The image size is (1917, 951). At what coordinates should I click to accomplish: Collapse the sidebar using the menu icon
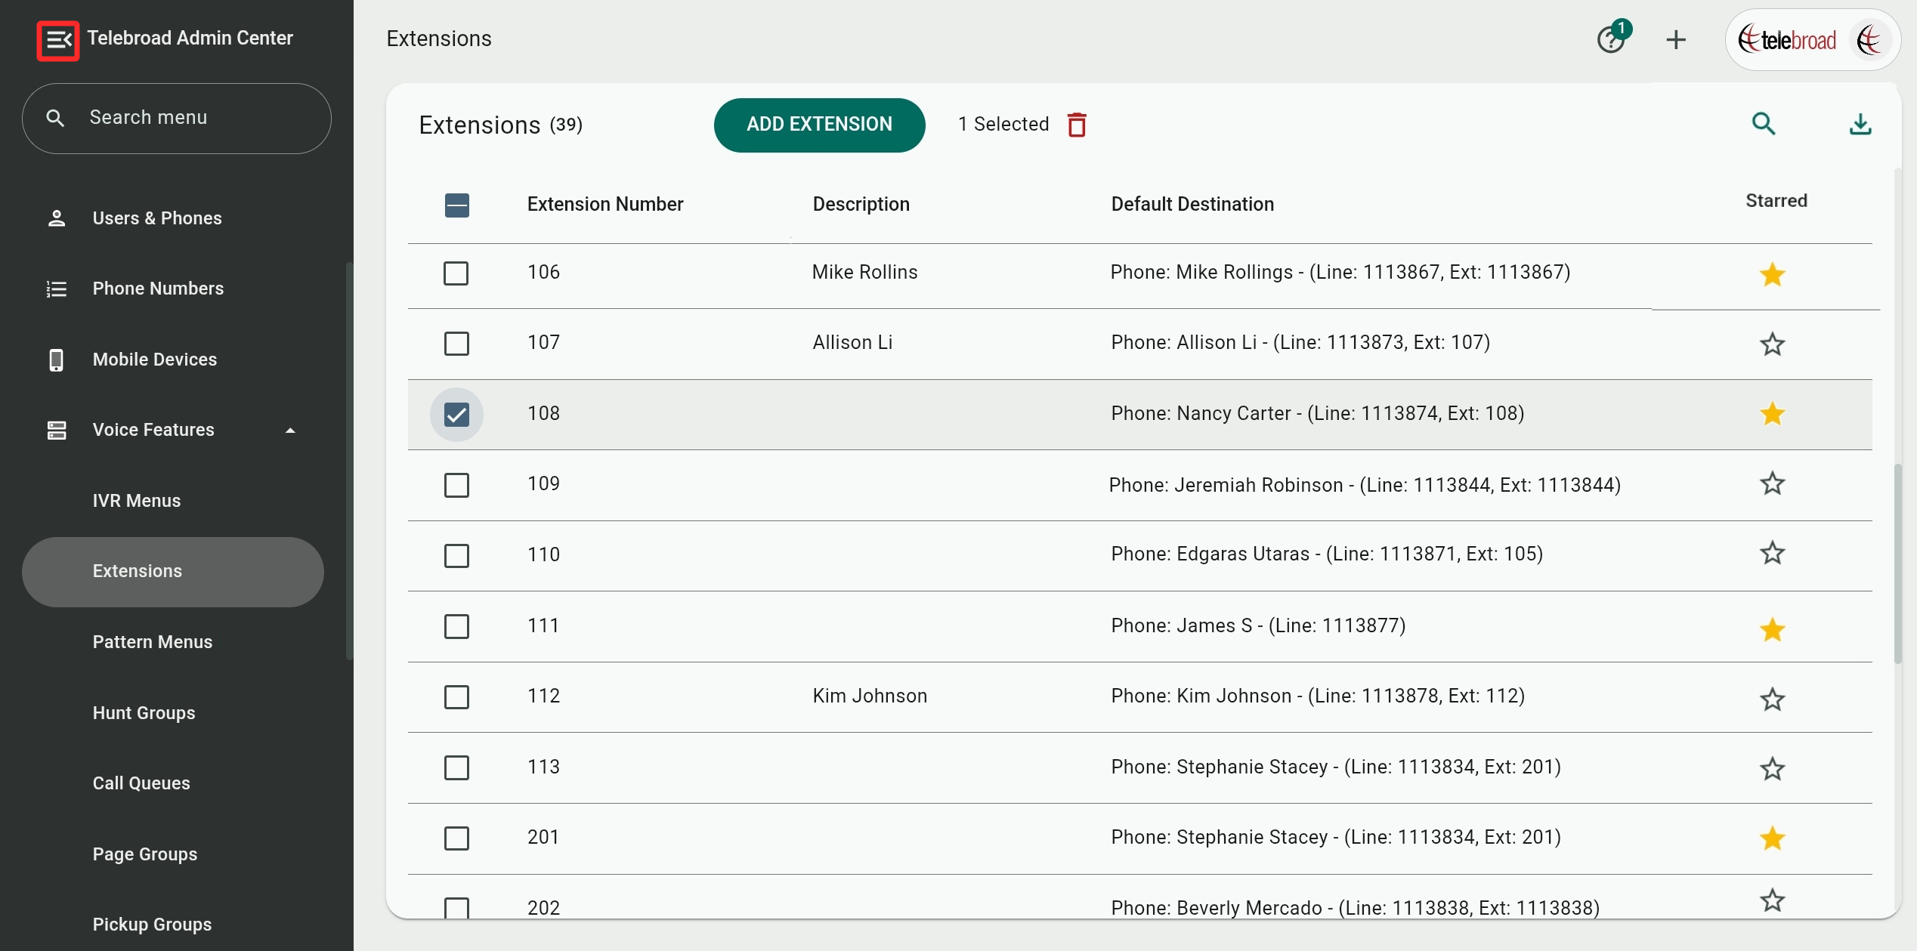tap(58, 39)
